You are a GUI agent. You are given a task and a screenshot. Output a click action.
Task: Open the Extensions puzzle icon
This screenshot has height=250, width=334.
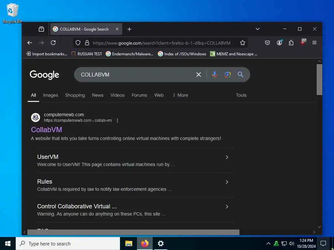click(x=291, y=43)
